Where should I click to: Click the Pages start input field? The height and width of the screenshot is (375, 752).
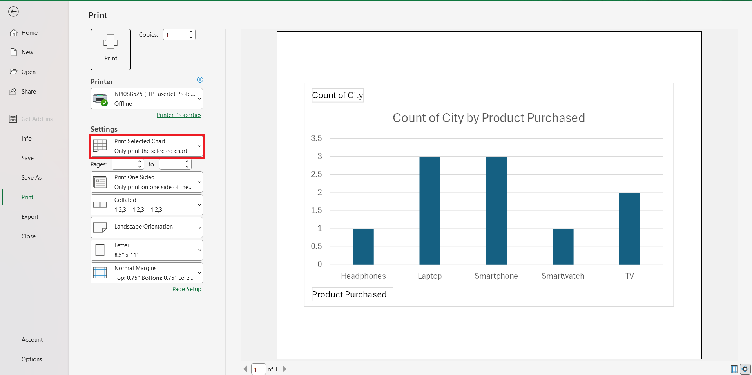[125, 164]
